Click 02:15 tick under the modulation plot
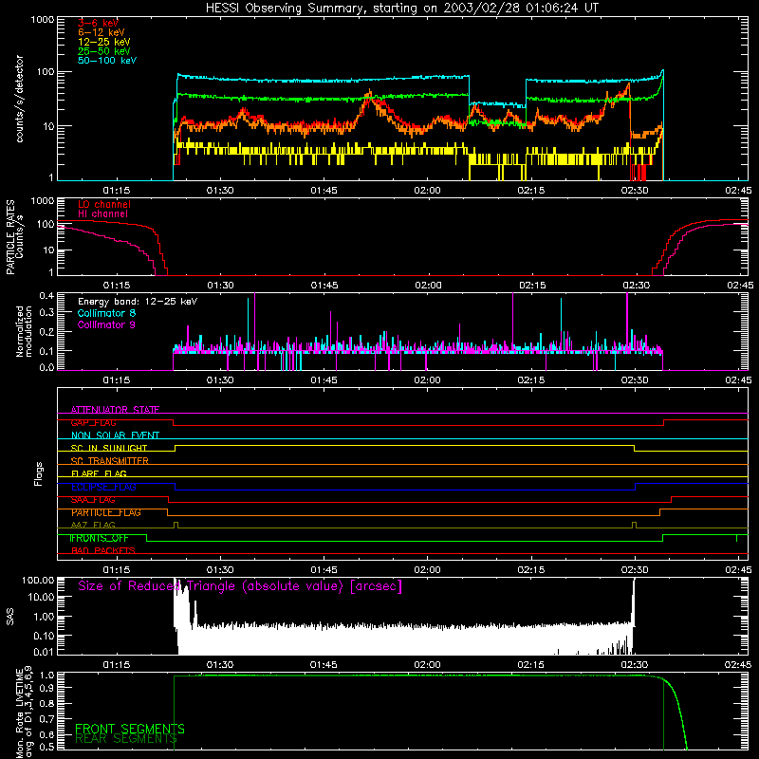Screen dimensions: 759x759 coord(531,380)
